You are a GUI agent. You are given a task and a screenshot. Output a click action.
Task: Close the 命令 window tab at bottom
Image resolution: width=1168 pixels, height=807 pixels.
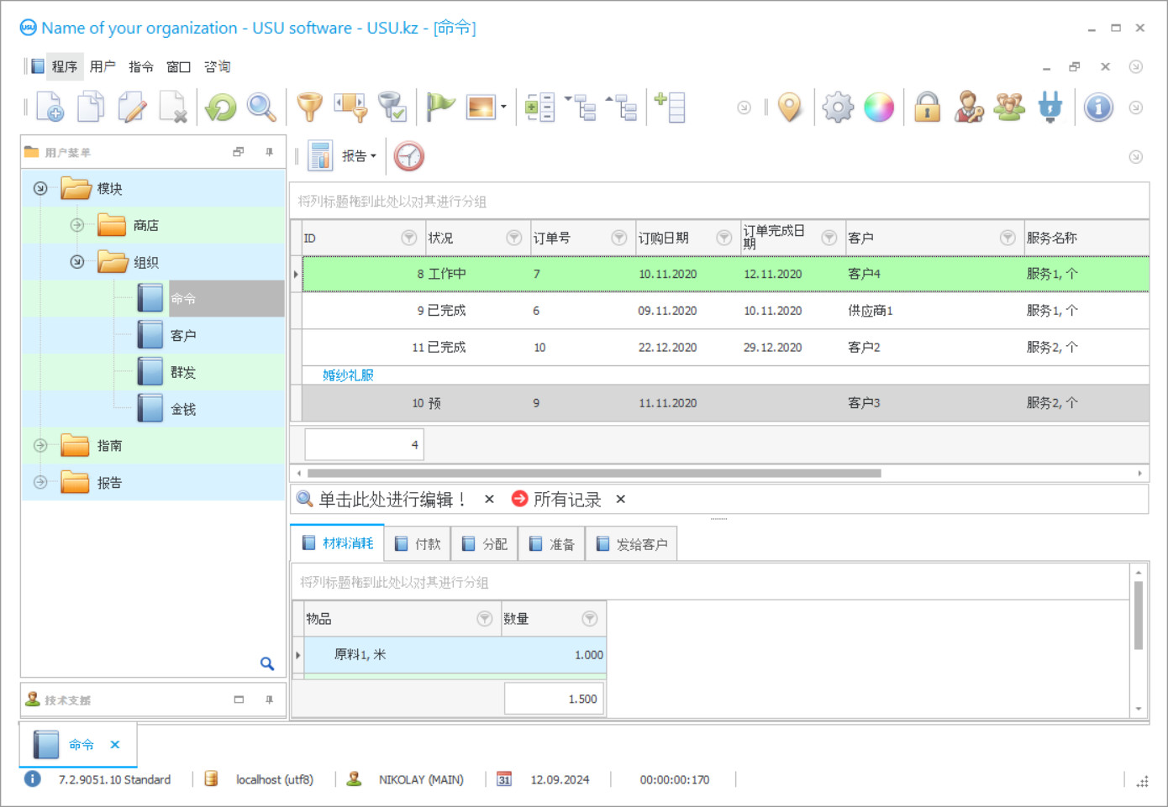(x=115, y=744)
